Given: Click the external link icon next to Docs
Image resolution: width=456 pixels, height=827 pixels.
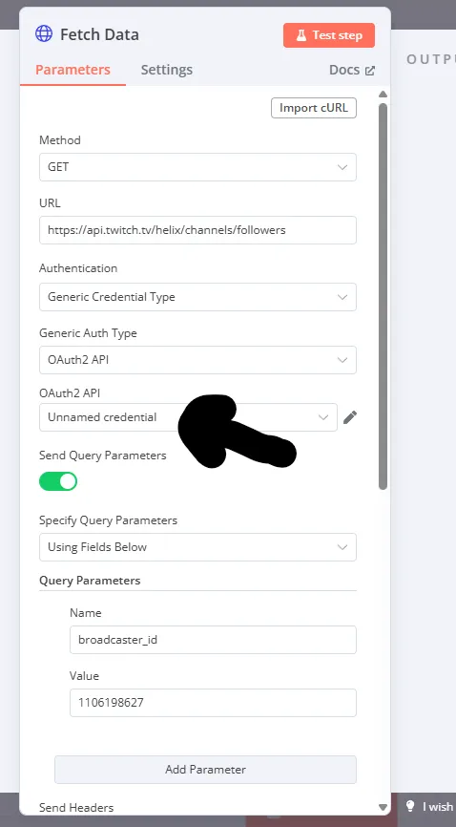Looking at the screenshot, I should pyautogui.click(x=370, y=70).
